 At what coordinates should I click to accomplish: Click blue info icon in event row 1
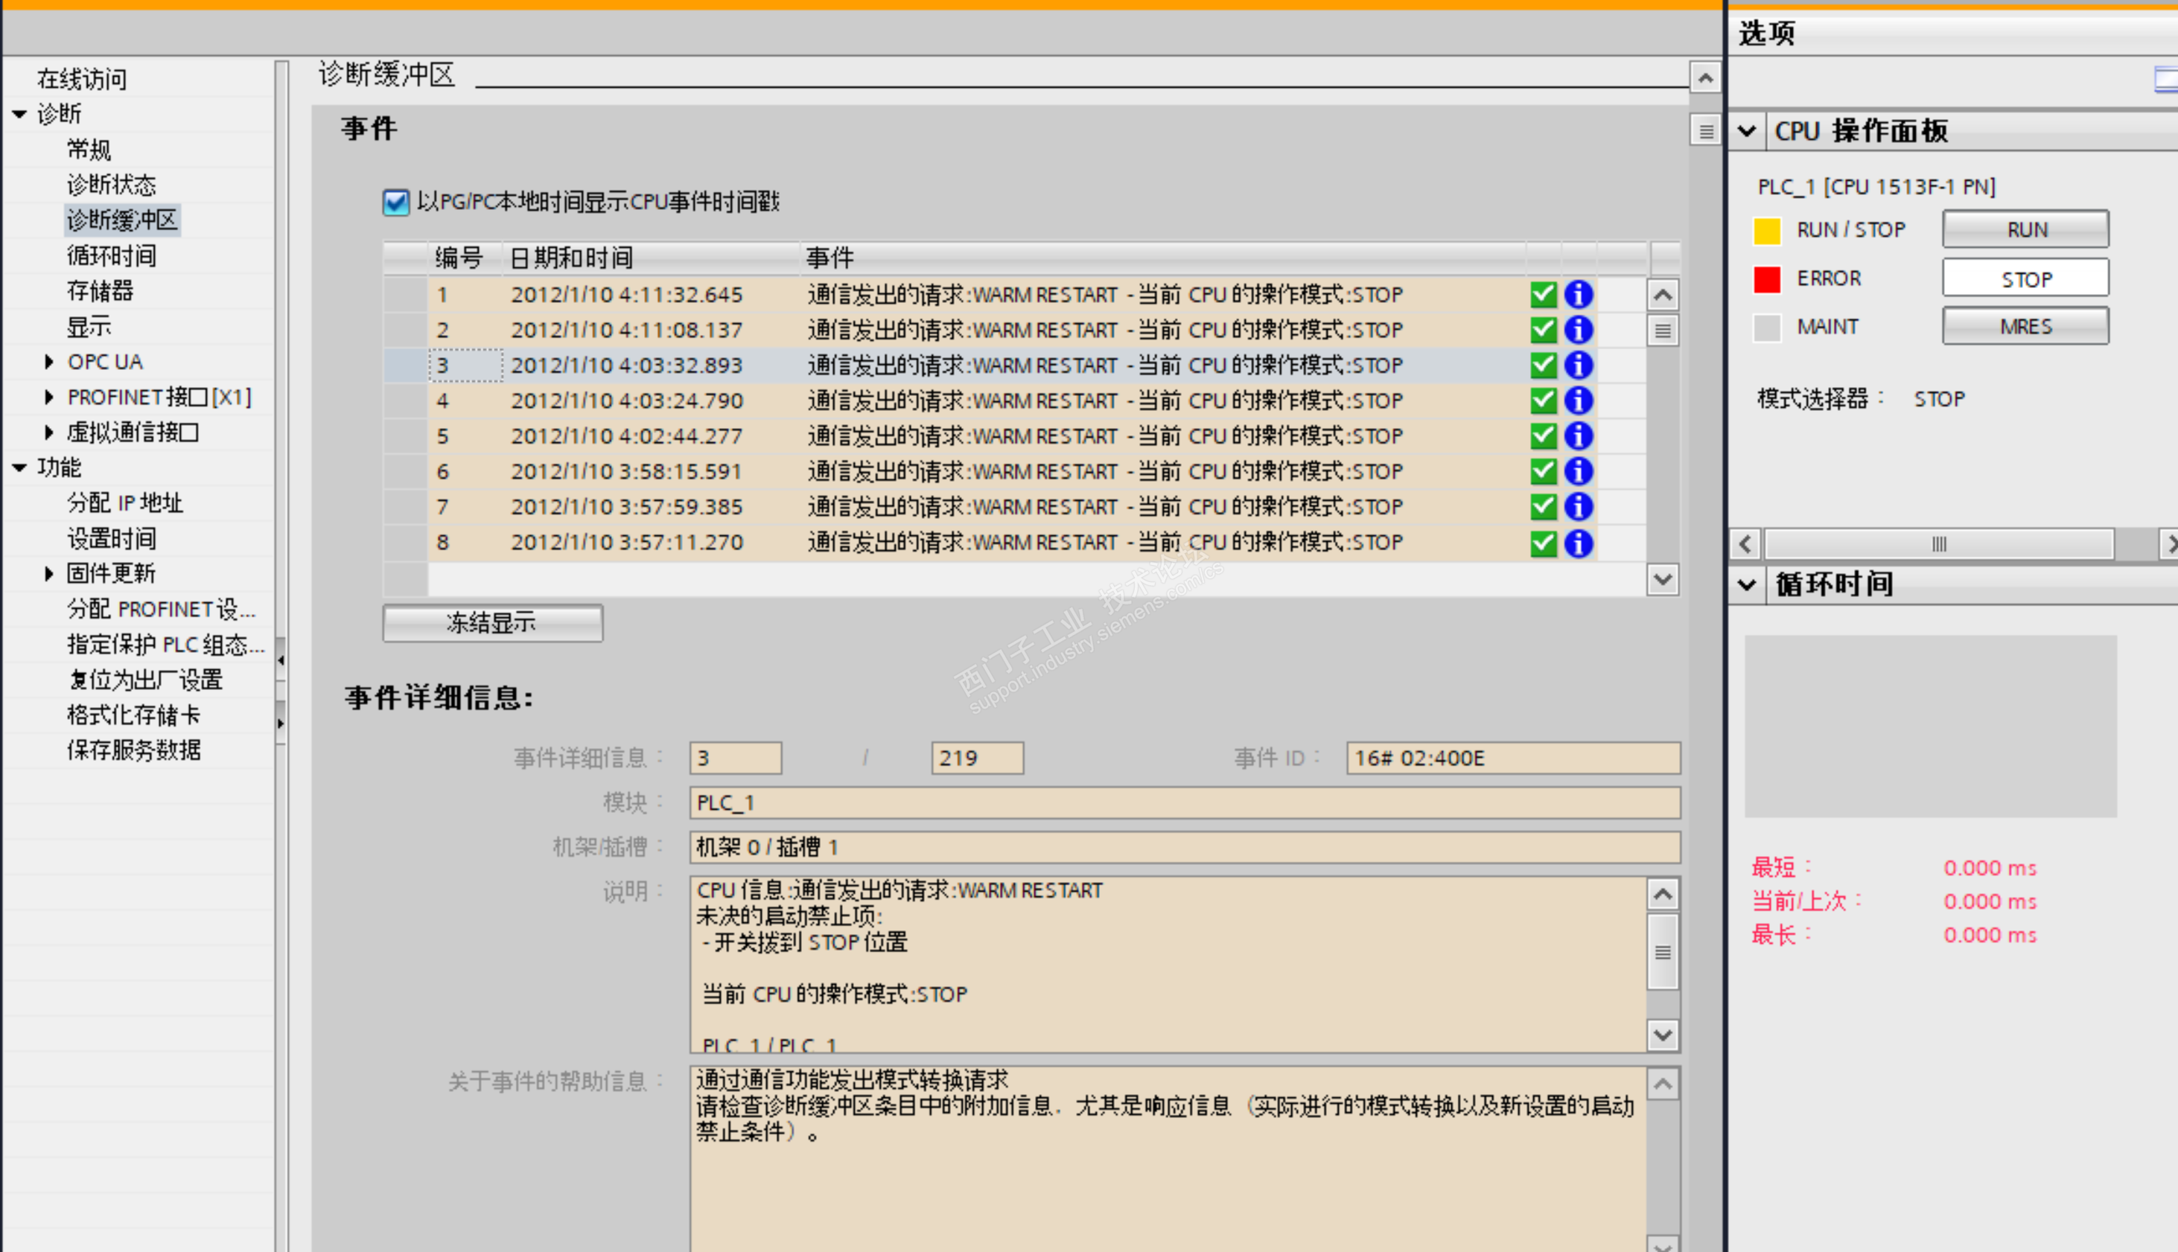(x=1578, y=295)
